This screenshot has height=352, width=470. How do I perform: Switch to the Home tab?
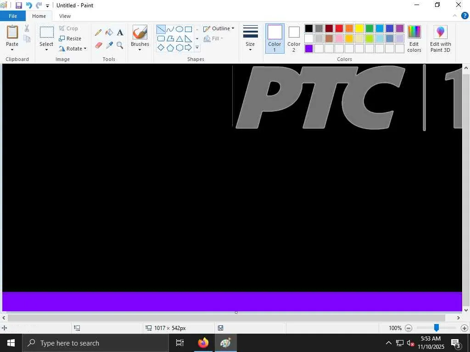click(39, 16)
